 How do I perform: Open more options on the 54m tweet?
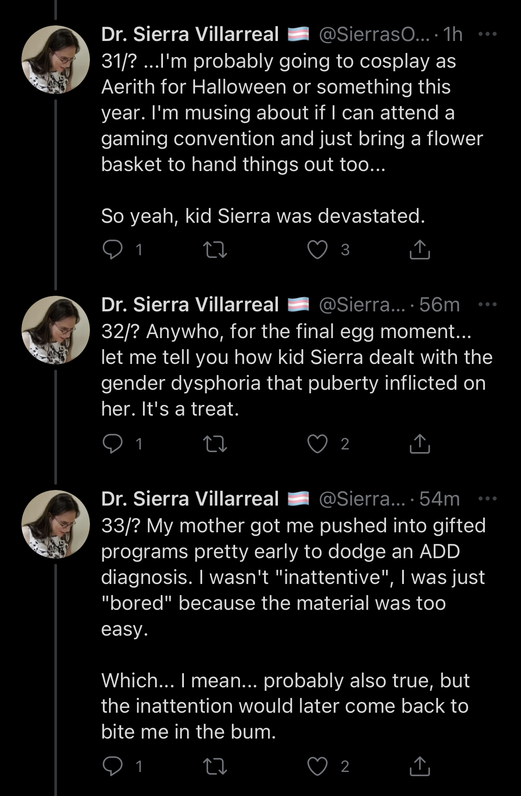pos(487,499)
